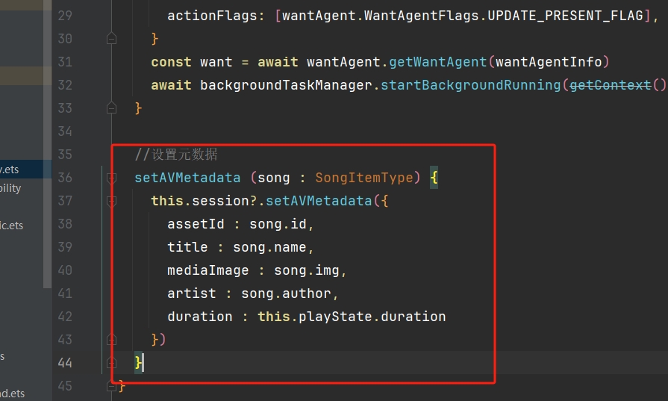Click the deprecated getContext call
This screenshot has width=668, height=401.
[x=610, y=85]
